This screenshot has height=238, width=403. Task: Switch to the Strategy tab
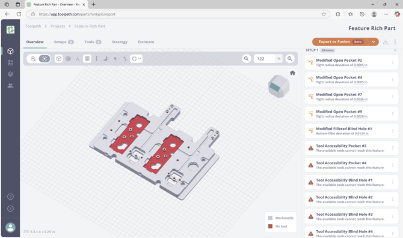pyautogui.click(x=120, y=42)
